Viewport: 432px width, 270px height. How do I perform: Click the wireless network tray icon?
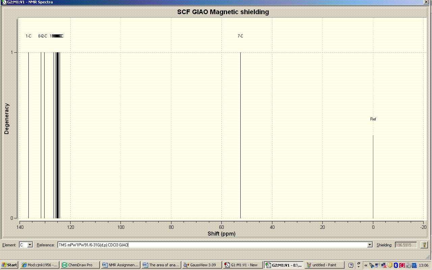377,265
